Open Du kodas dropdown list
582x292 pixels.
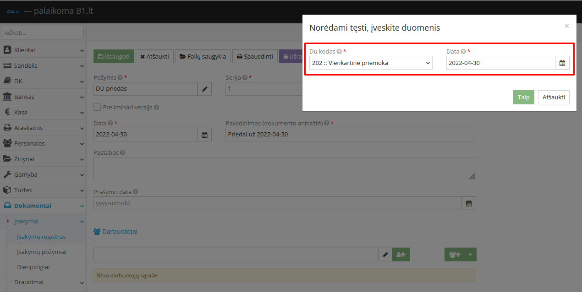tap(370, 63)
